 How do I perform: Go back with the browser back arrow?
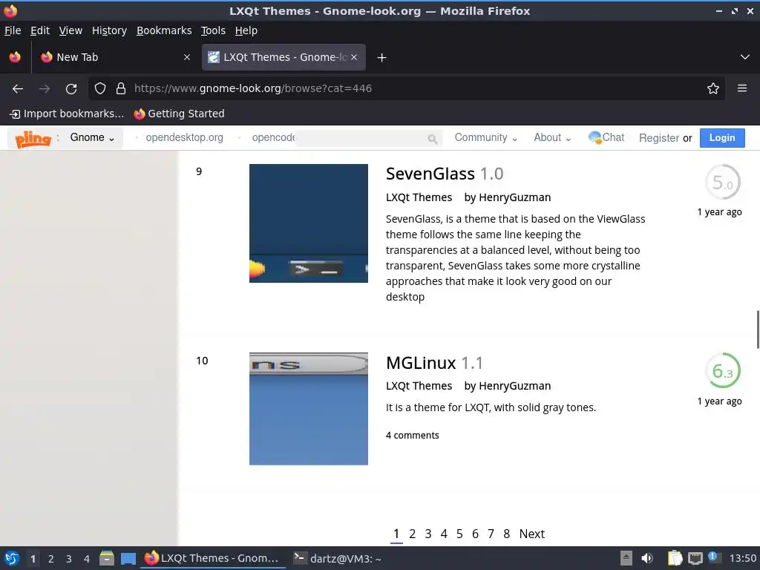[18, 89]
